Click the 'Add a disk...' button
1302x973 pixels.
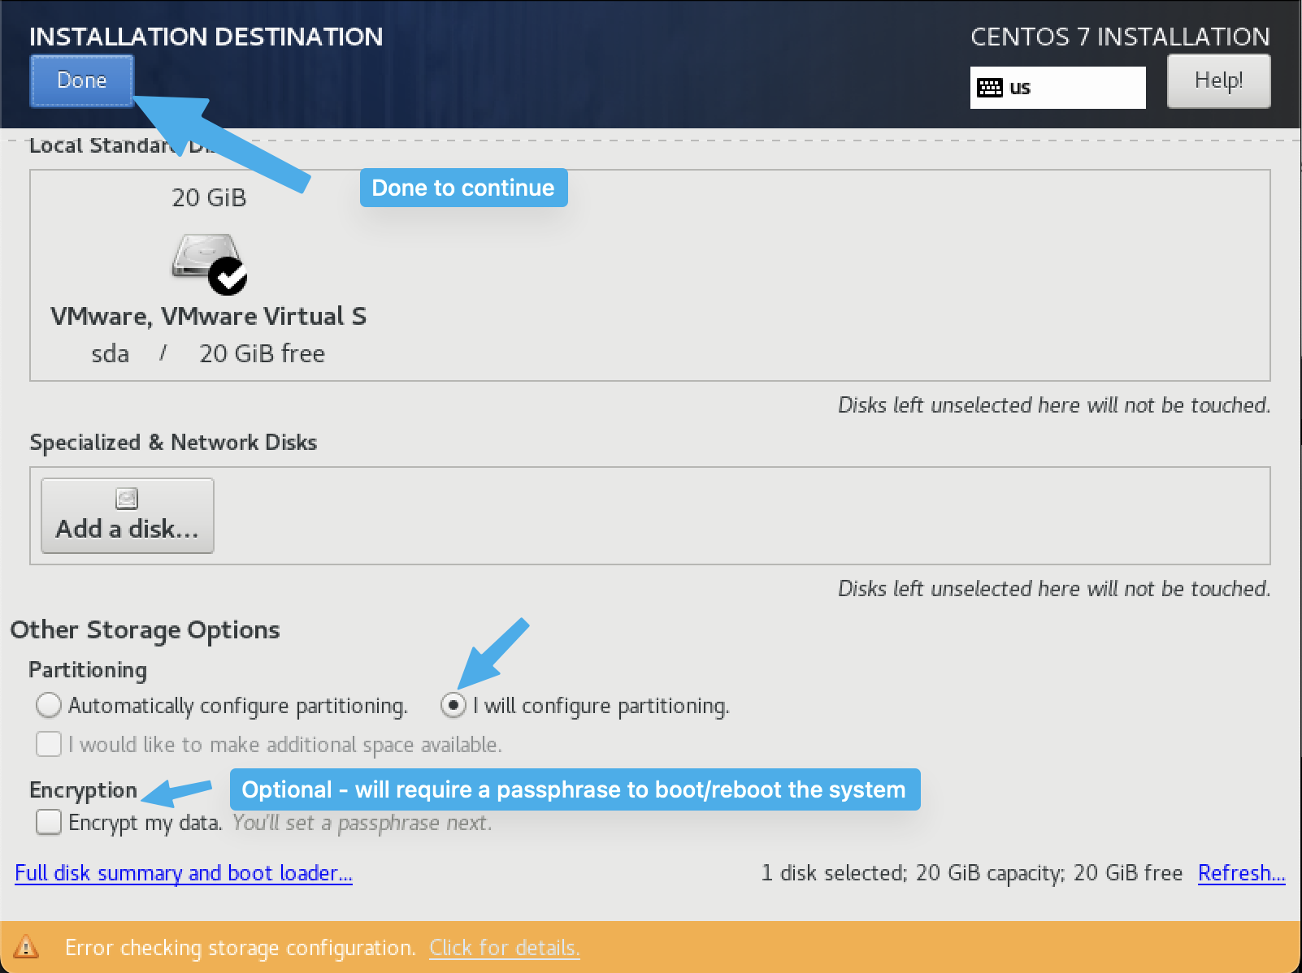(x=127, y=515)
